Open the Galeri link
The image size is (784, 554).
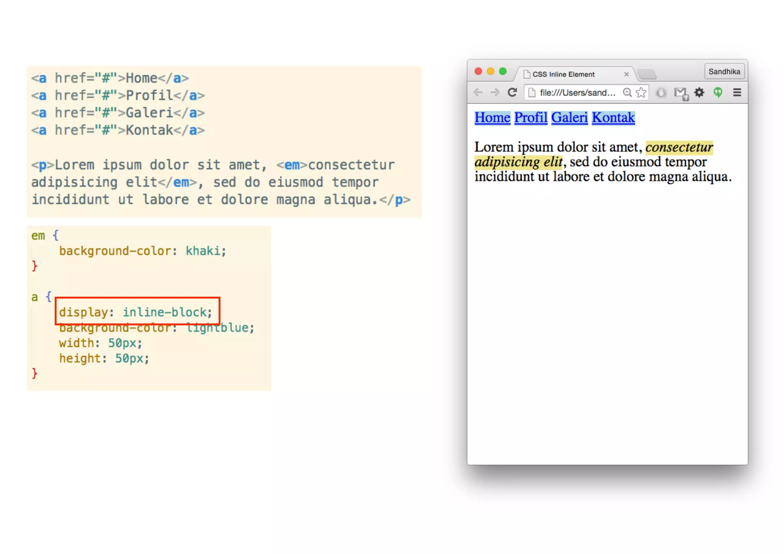569,118
